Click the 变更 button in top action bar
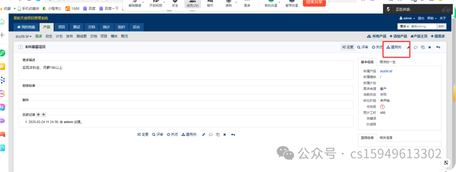 point(348,47)
